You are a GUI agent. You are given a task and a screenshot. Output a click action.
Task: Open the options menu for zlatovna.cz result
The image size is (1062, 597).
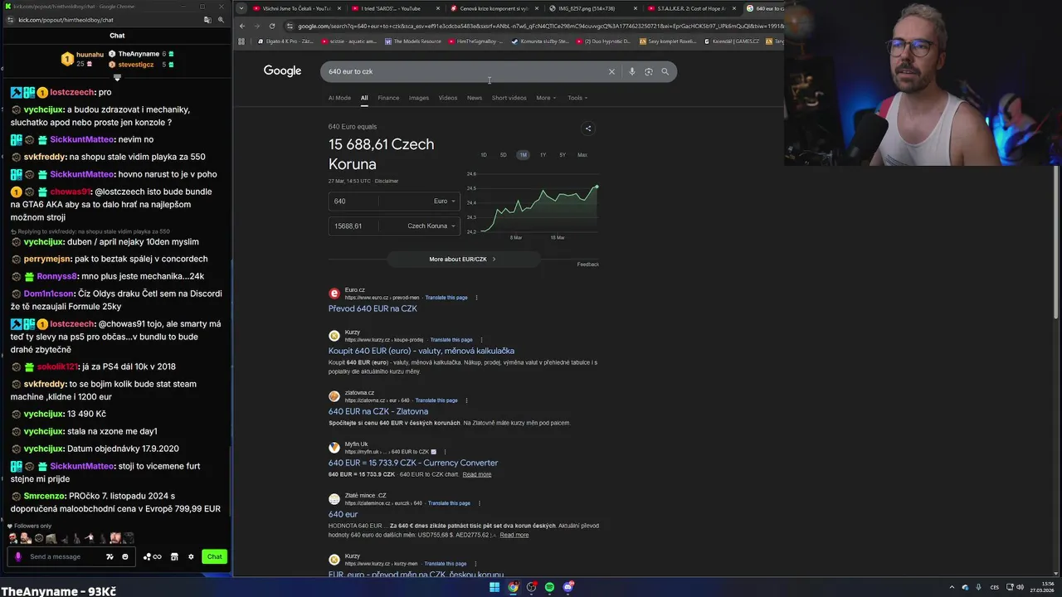tap(466, 400)
